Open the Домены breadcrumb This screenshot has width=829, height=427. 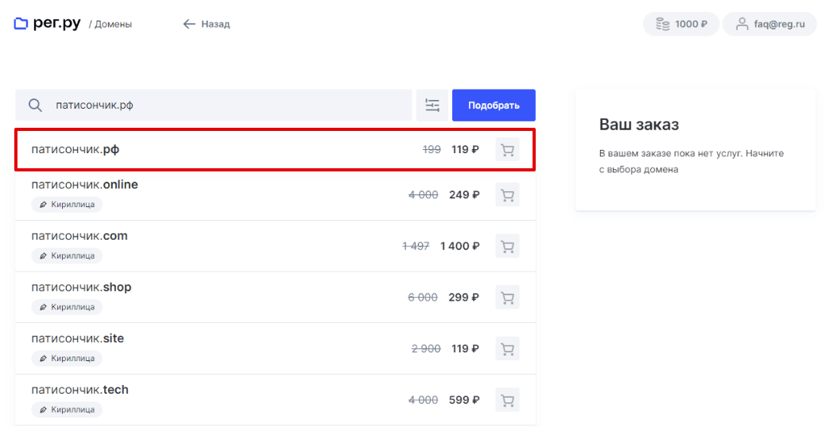coord(113,25)
